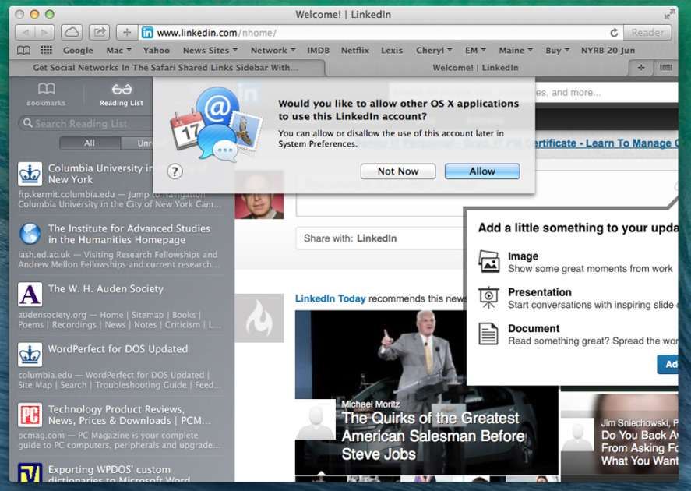Open The W. H. Auden Society item

[105, 289]
